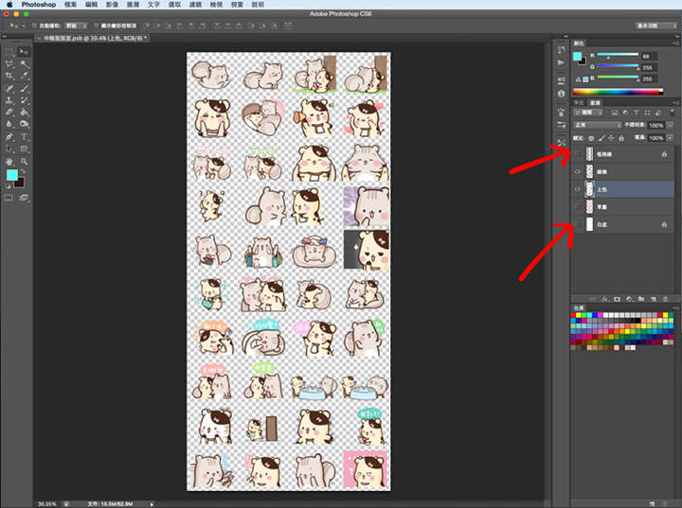Hide the selected 上色 layer eye icon
Image resolution: width=682 pixels, height=508 pixels.
point(578,189)
